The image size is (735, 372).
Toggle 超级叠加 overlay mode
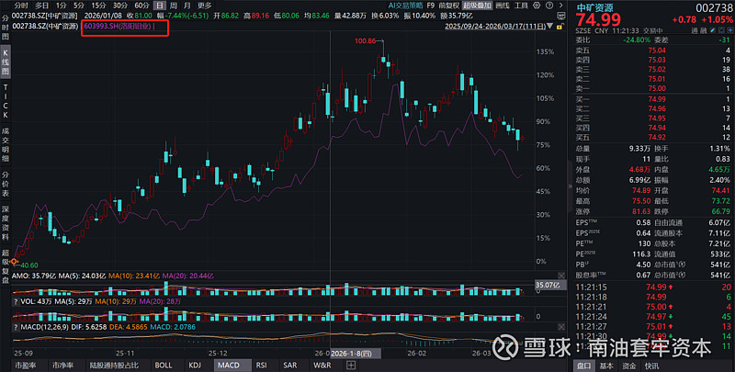click(x=477, y=6)
